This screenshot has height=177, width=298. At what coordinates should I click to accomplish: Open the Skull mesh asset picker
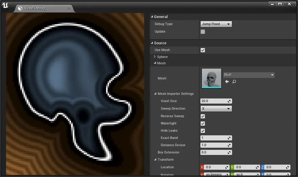(x=248, y=75)
